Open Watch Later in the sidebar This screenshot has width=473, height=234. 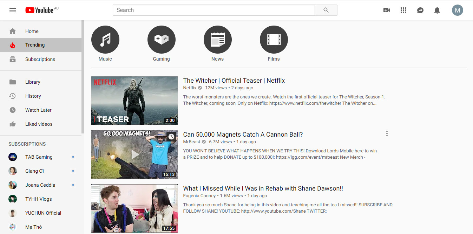coord(41,110)
